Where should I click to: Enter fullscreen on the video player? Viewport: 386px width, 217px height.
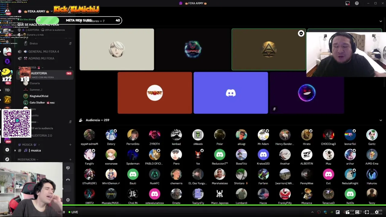coord(367,212)
